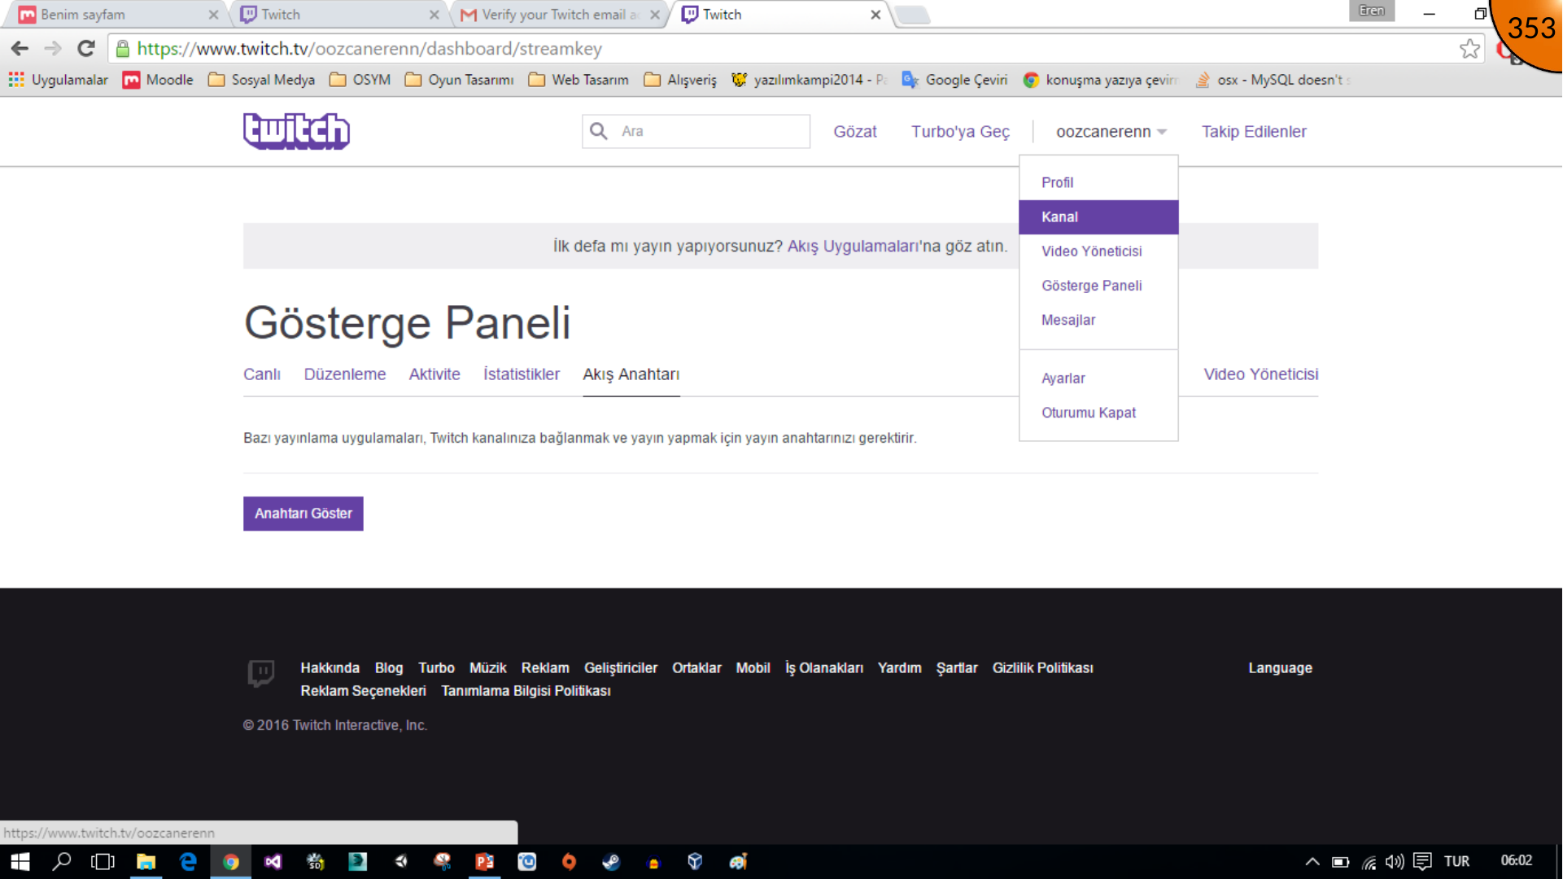1563x879 pixels.
Task: Open Windows Start menu
Action: (x=20, y=862)
